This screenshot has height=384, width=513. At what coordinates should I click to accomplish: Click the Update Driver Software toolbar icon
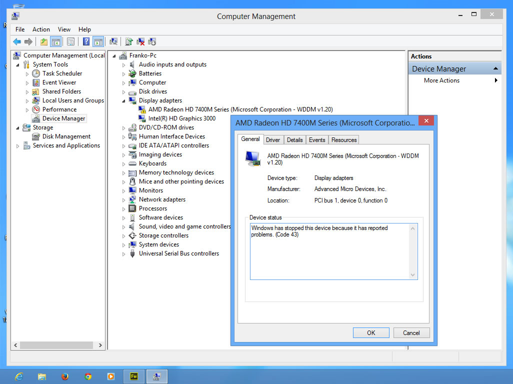pos(129,41)
